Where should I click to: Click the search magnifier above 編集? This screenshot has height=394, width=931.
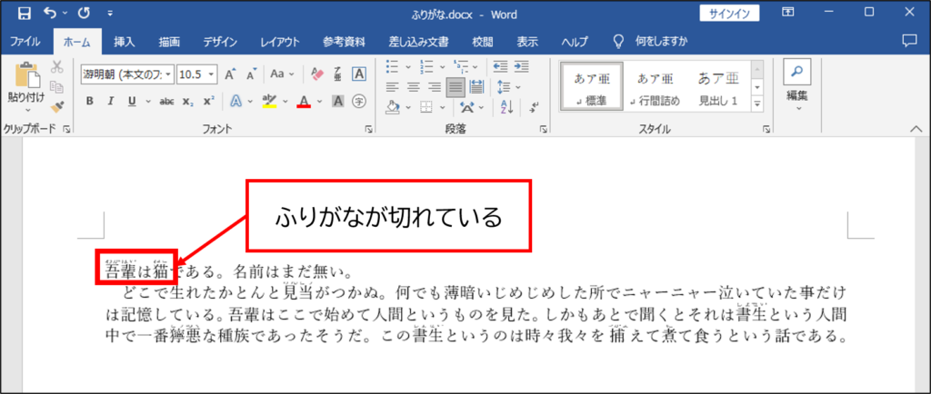click(x=797, y=72)
